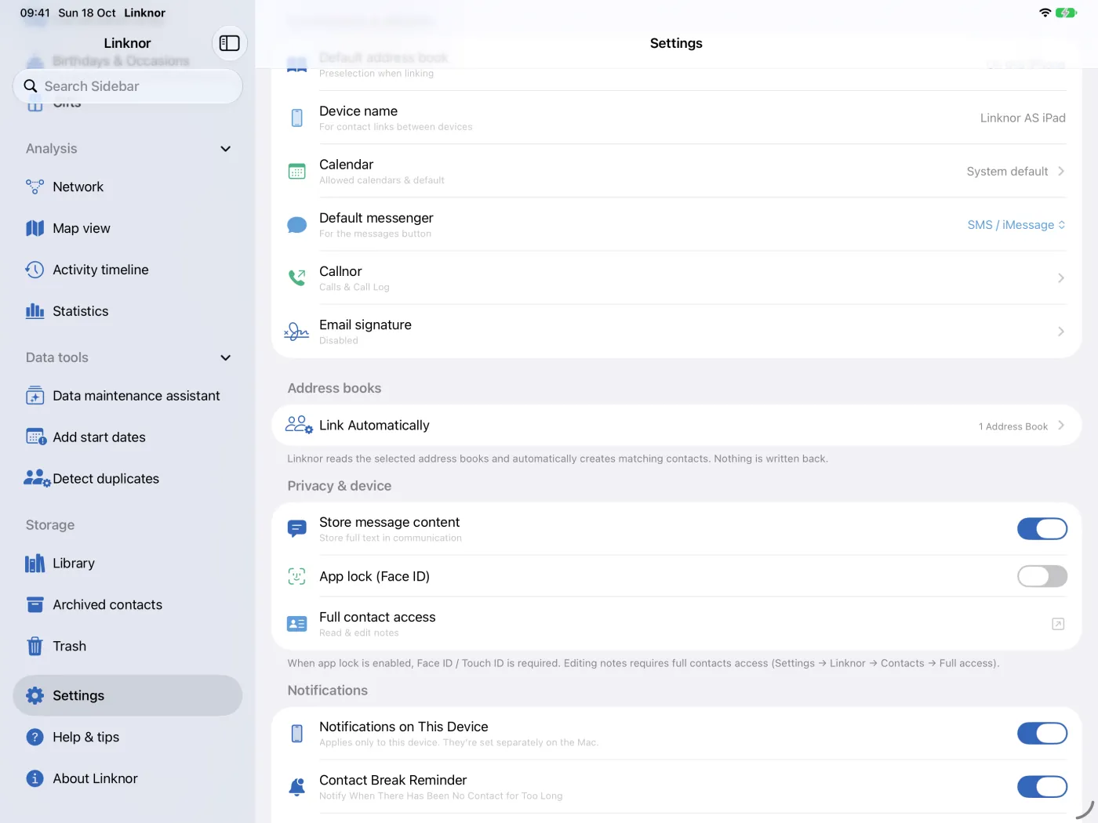Click the Email signature icon
The image size is (1098, 823).
pos(296,332)
